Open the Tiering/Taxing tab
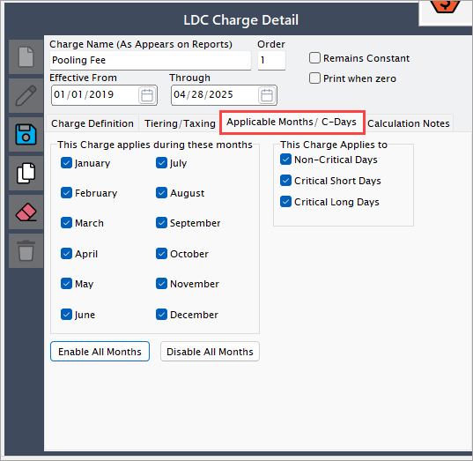 click(180, 123)
